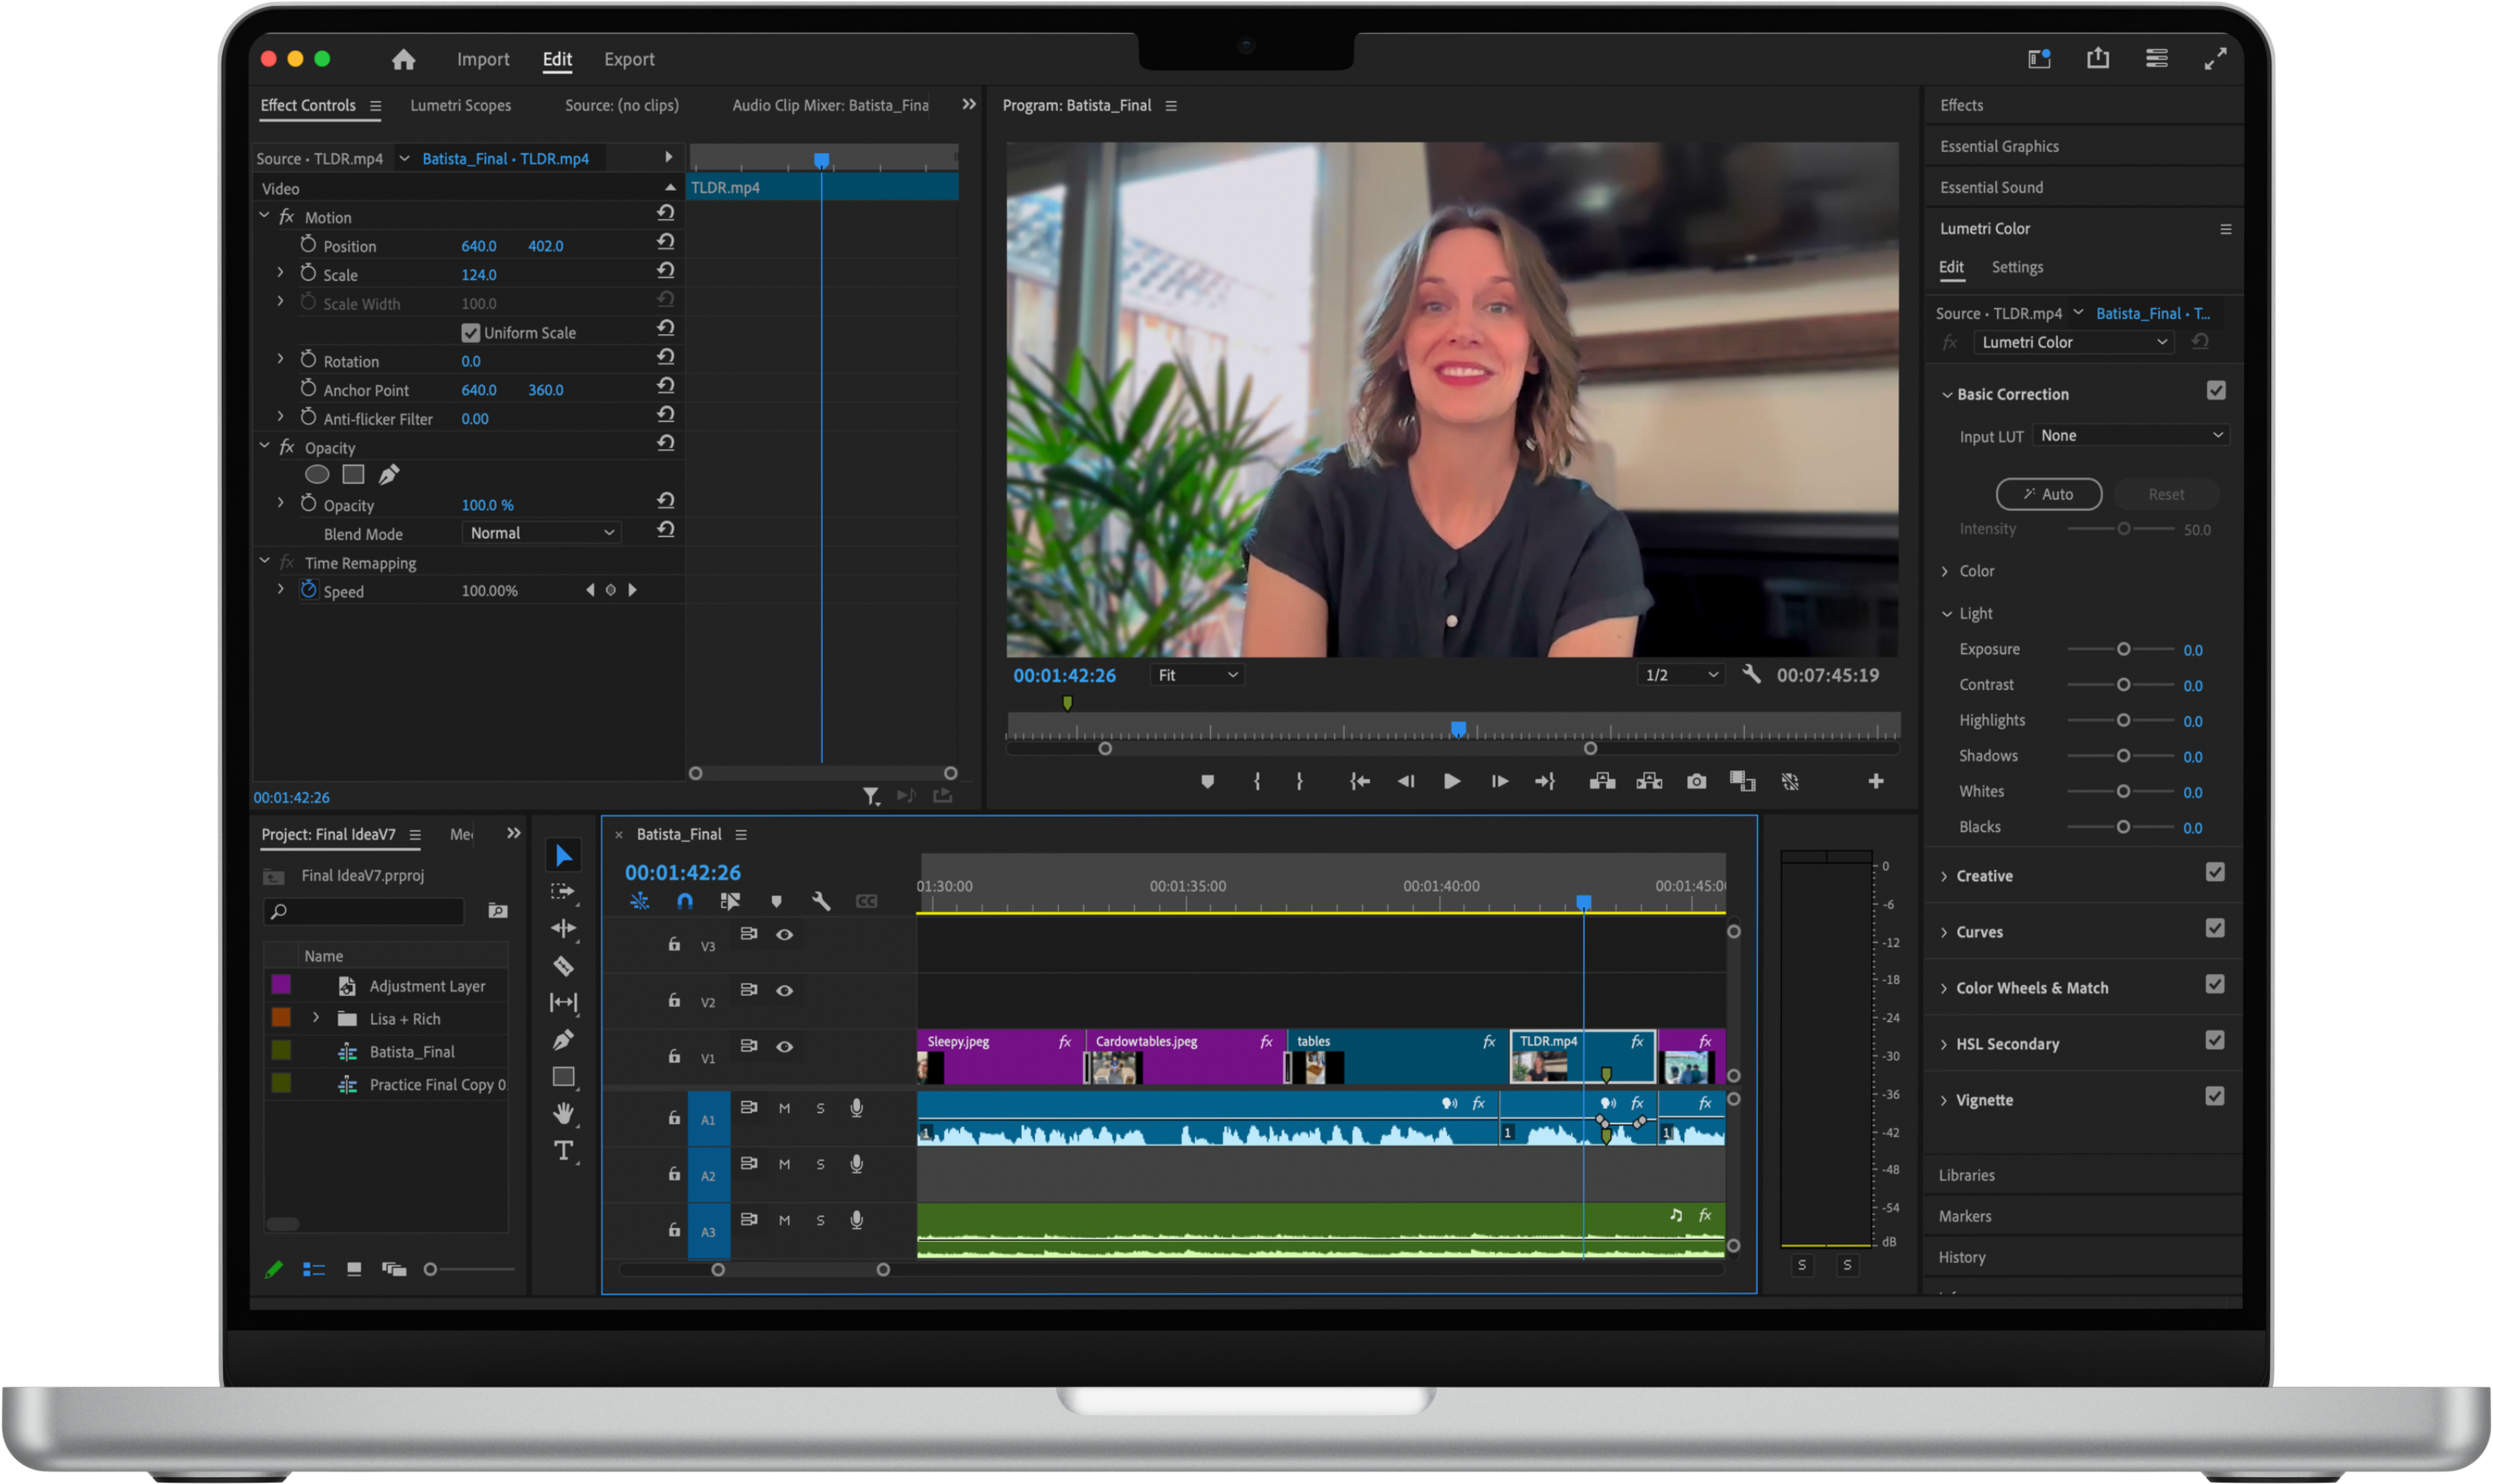Open Input LUT dropdown

[2130, 435]
